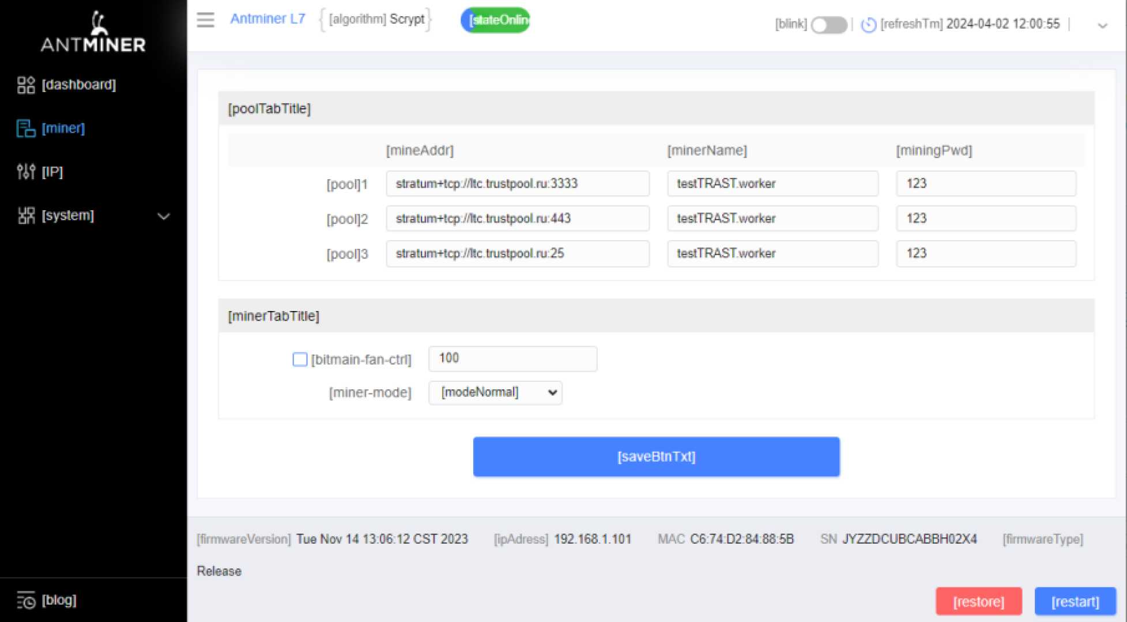Screen dimensions: 1127x622
Task: Expand the system submenu chevron
Action: tap(164, 217)
